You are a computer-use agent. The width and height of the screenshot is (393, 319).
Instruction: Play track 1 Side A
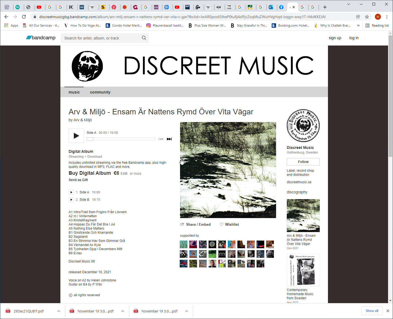(x=71, y=192)
